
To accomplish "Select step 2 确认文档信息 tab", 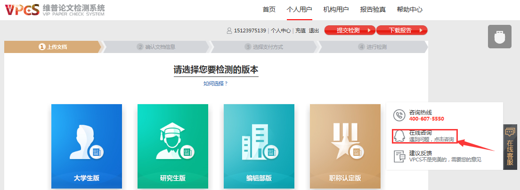I will [156, 47].
